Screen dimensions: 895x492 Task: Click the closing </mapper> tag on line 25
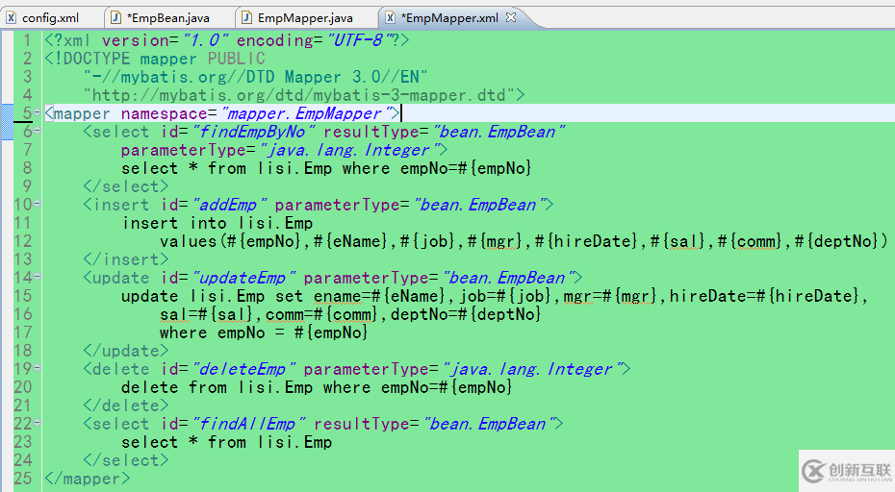coord(88,479)
